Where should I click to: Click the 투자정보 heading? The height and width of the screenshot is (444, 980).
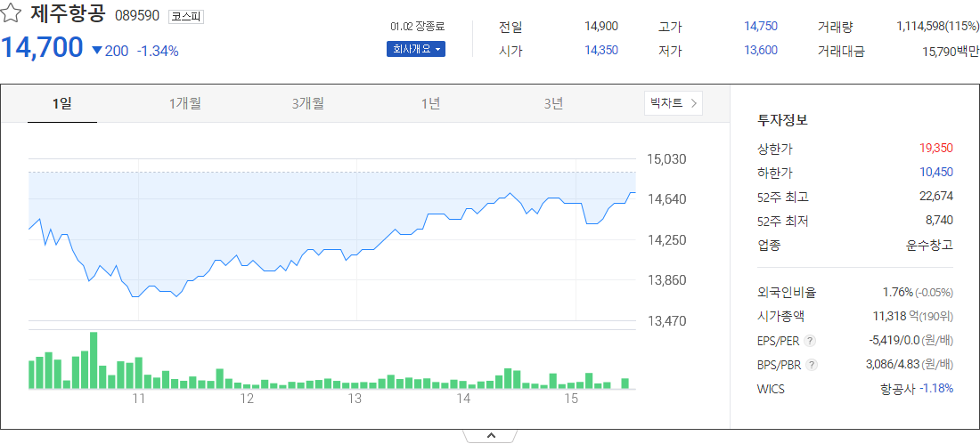(x=782, y=120)
